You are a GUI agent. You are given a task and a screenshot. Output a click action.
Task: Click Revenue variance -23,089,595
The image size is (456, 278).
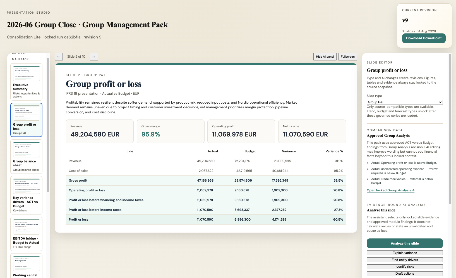point(282,161)
